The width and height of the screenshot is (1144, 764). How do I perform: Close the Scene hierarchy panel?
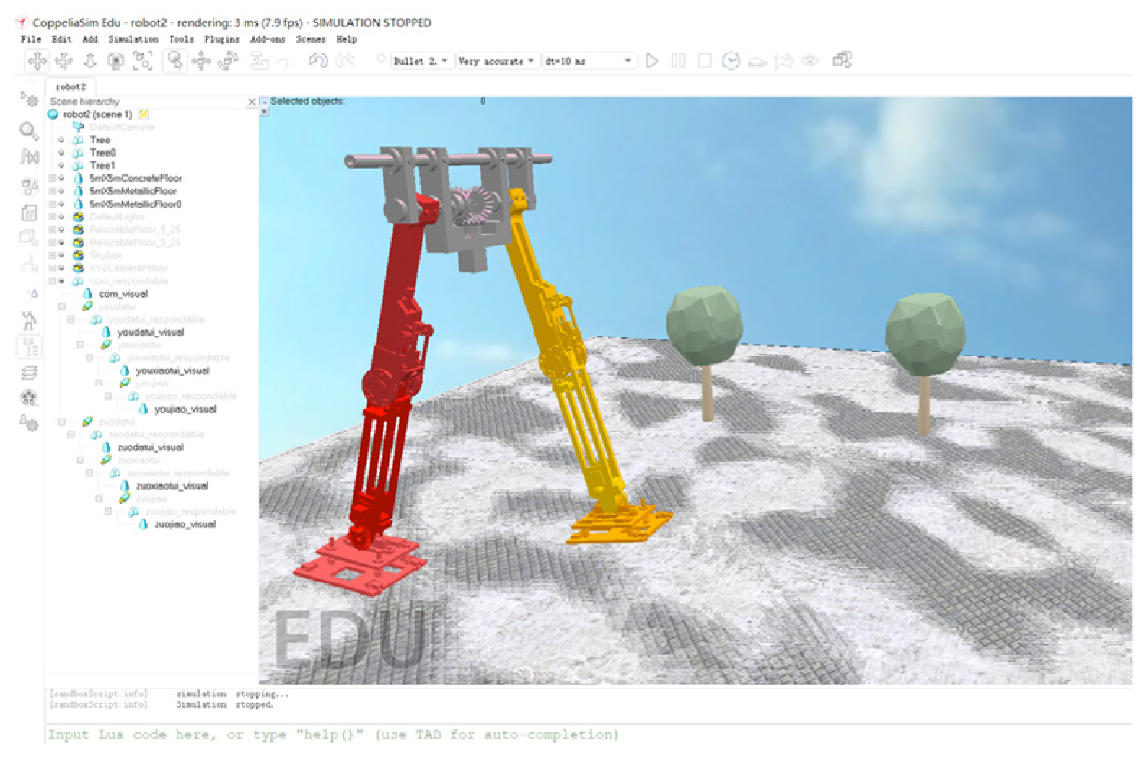click(252, 102)
